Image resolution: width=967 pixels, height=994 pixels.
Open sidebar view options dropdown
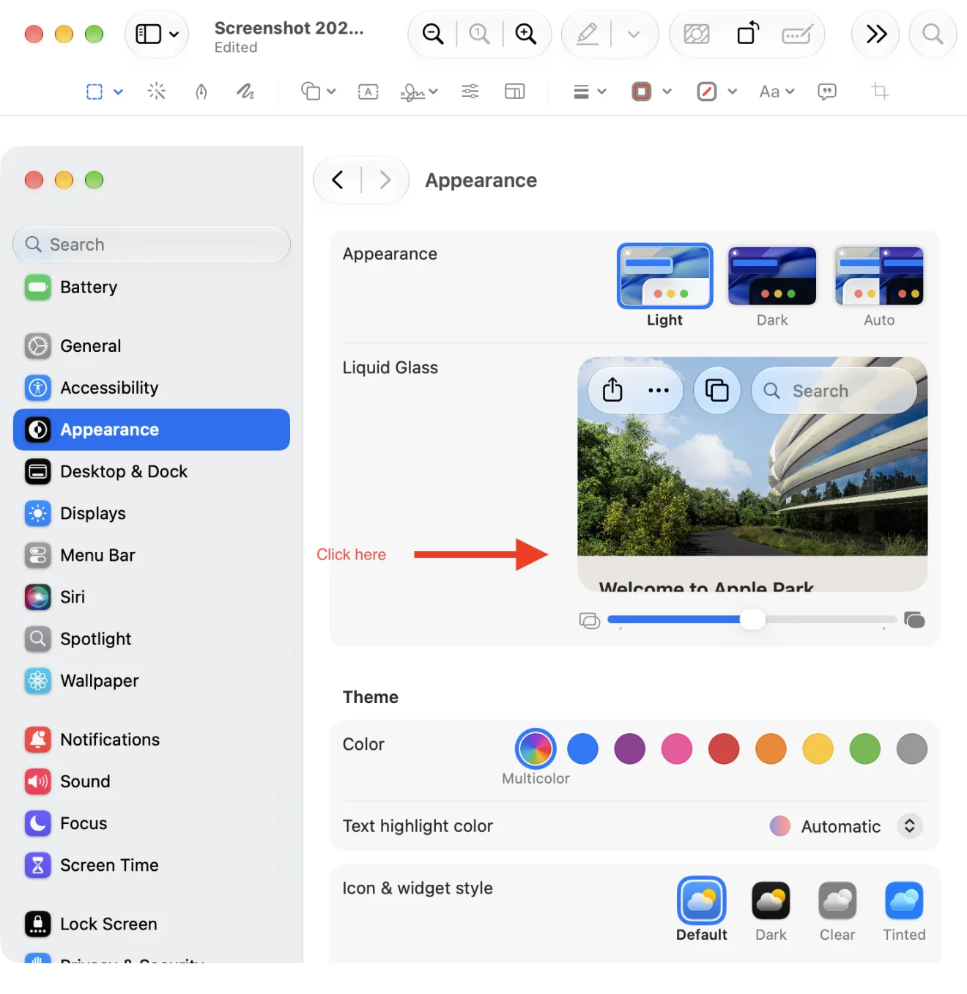tap(157, 34)
